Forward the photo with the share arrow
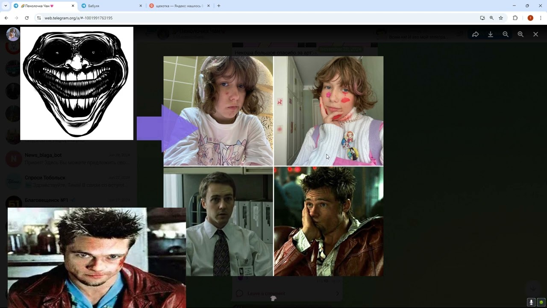547x308 pixels. click(x=475, y=34)
